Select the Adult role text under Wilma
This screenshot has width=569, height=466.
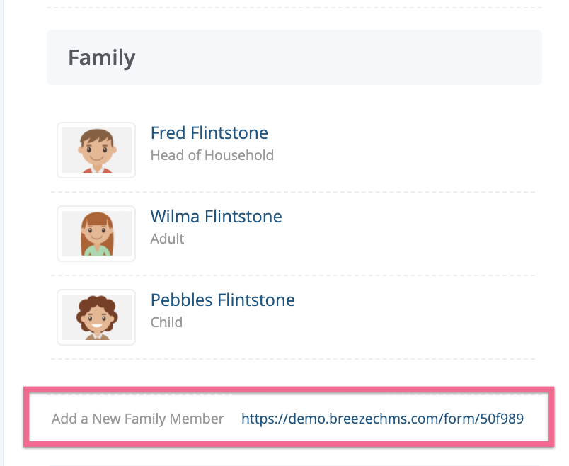pos(167,239)
